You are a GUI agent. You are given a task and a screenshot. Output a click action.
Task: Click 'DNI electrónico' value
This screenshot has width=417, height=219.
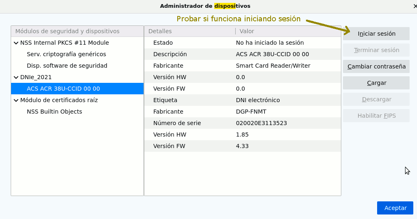258,100
